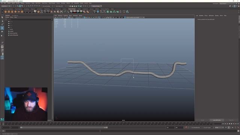This screenshot has width=240, height=135.
Task: Toggle snap to projected center
Action: (35, 6)
